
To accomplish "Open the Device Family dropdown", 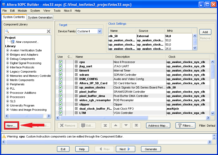I will click(x=99, y=31).
